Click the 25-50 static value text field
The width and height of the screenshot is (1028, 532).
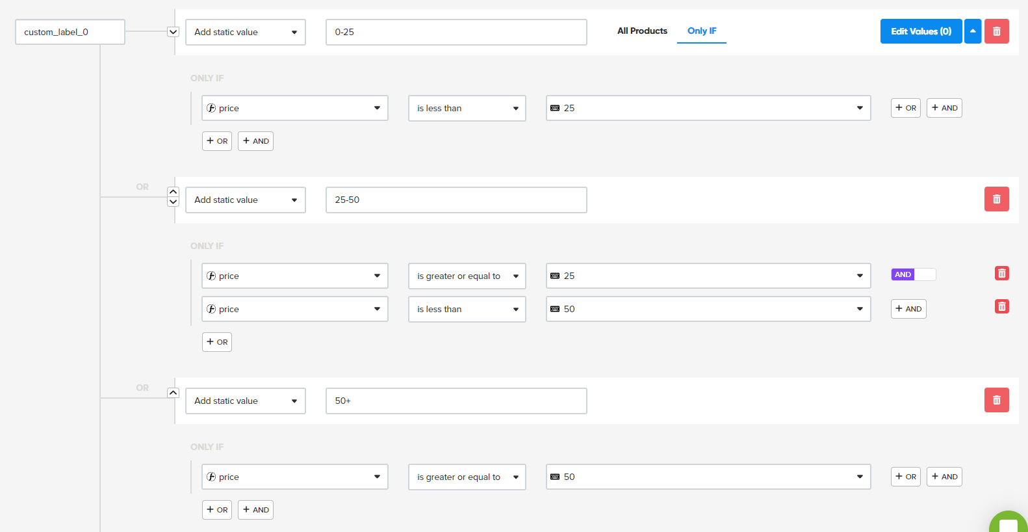click(x=456, y=200)
